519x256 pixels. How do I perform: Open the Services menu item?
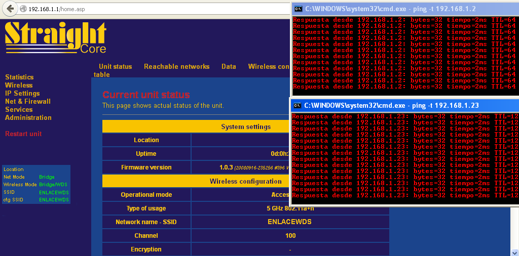point(19,109)
